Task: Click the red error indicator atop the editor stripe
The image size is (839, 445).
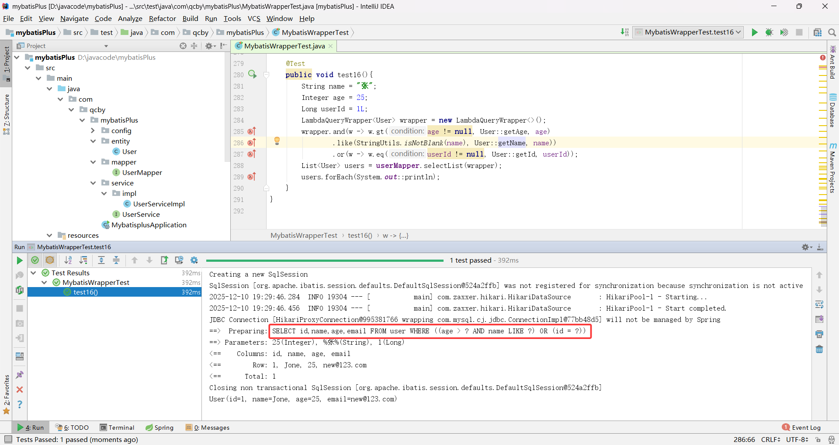Action: [823, 58]
